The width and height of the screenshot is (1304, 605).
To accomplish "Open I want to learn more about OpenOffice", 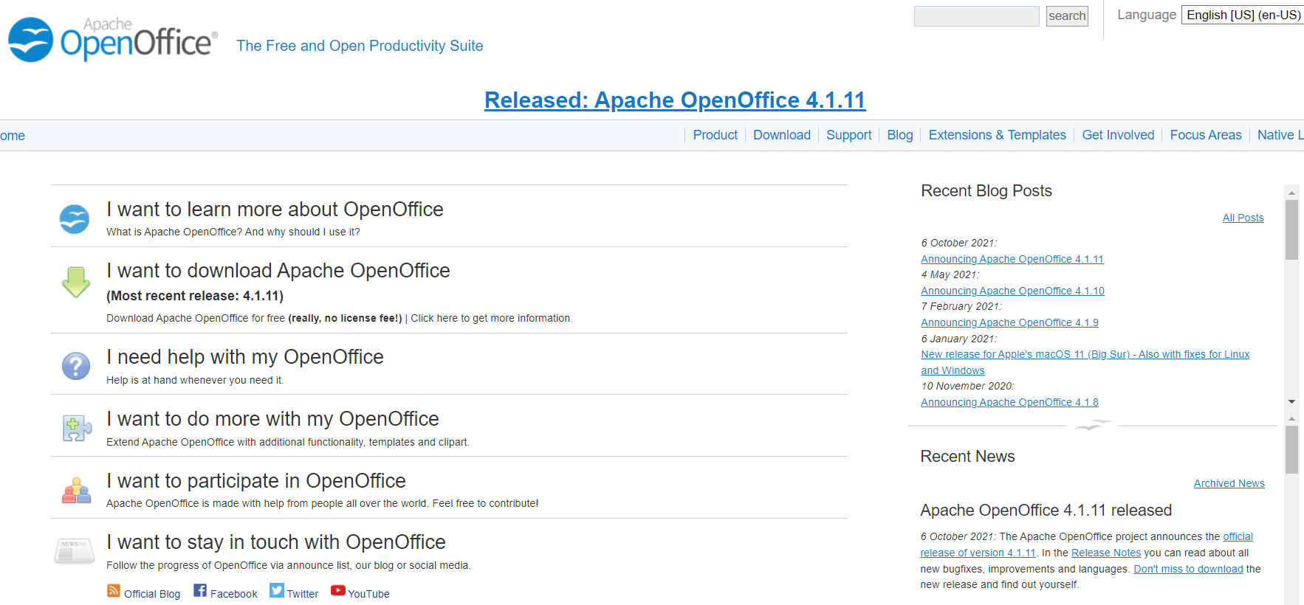I will pos(275,210).
